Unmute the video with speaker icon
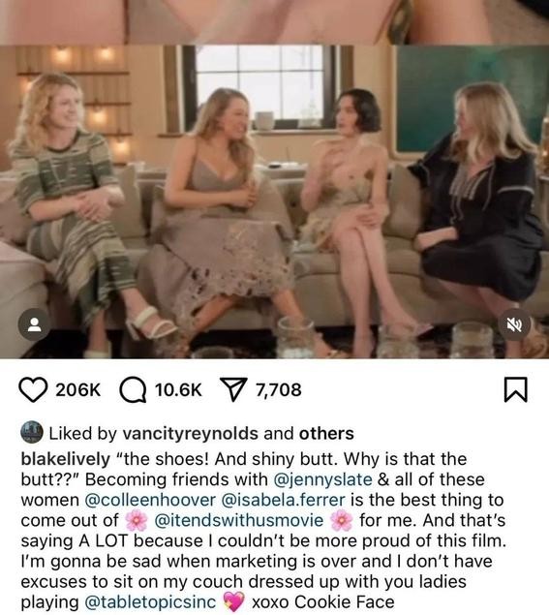The height and width of the screenshot is (615, 549). (514, 324)
